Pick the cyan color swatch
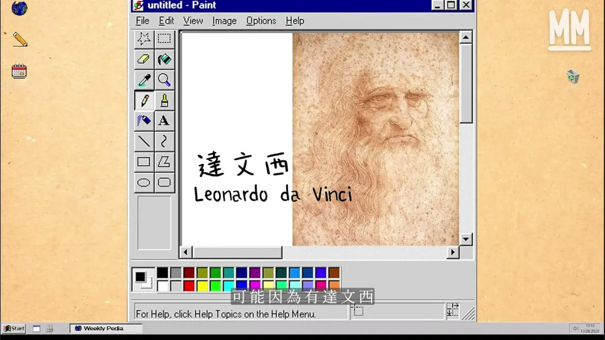The image size is (605, 340). [229, 285]
